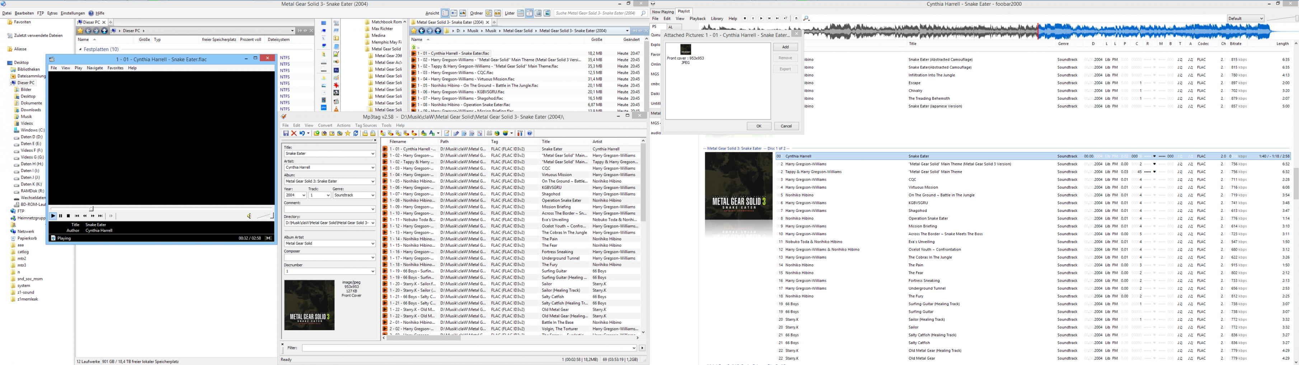Open Mp3tag extended tags icon
The image size is (1299, 365).
click(x=447, y=133)
